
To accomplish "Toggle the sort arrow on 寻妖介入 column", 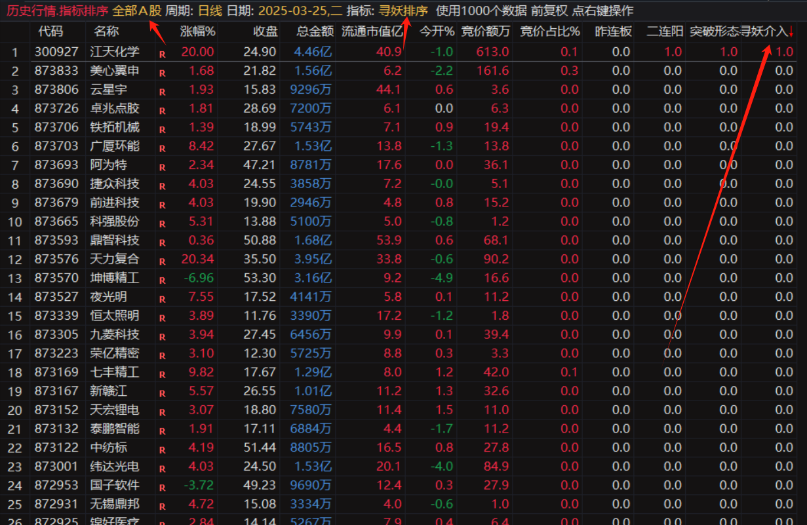I will (791, 31).
